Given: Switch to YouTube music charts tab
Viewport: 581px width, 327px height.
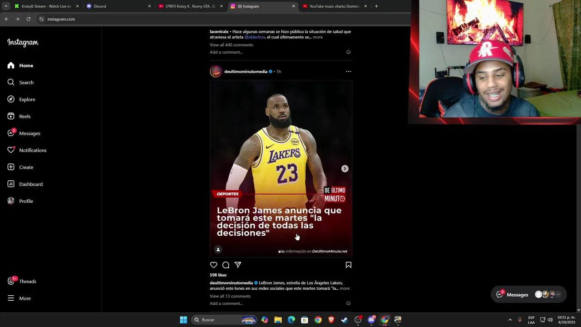Looking at the screenshot, I should tap(335, 6).
